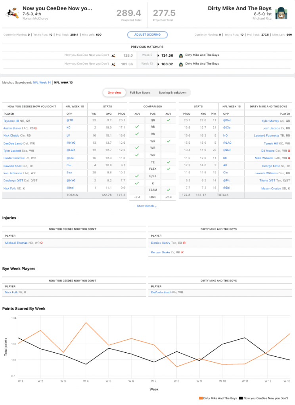Open DeVonta Smith bye week player
The height and width of the screenshot is (405, 295).
pyautogui.click(x=162, y=292)
